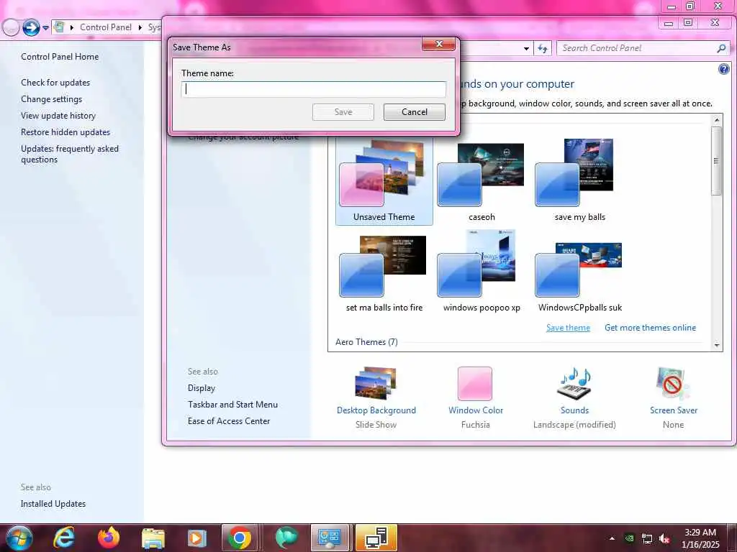Open Sounds piano keyboard icon

coord(574,384)
